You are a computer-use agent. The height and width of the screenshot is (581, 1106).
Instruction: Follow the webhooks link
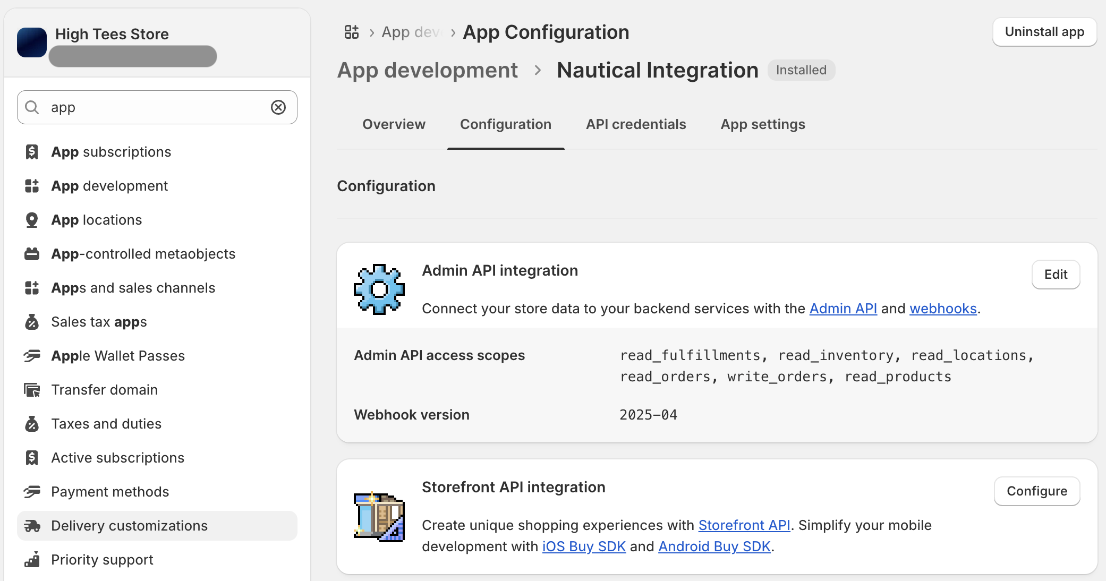tap(943, 309)
